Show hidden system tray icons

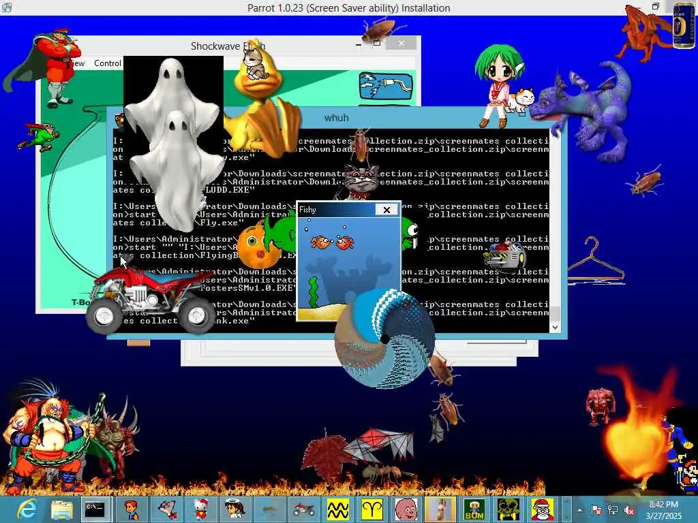tap(579, 510)
